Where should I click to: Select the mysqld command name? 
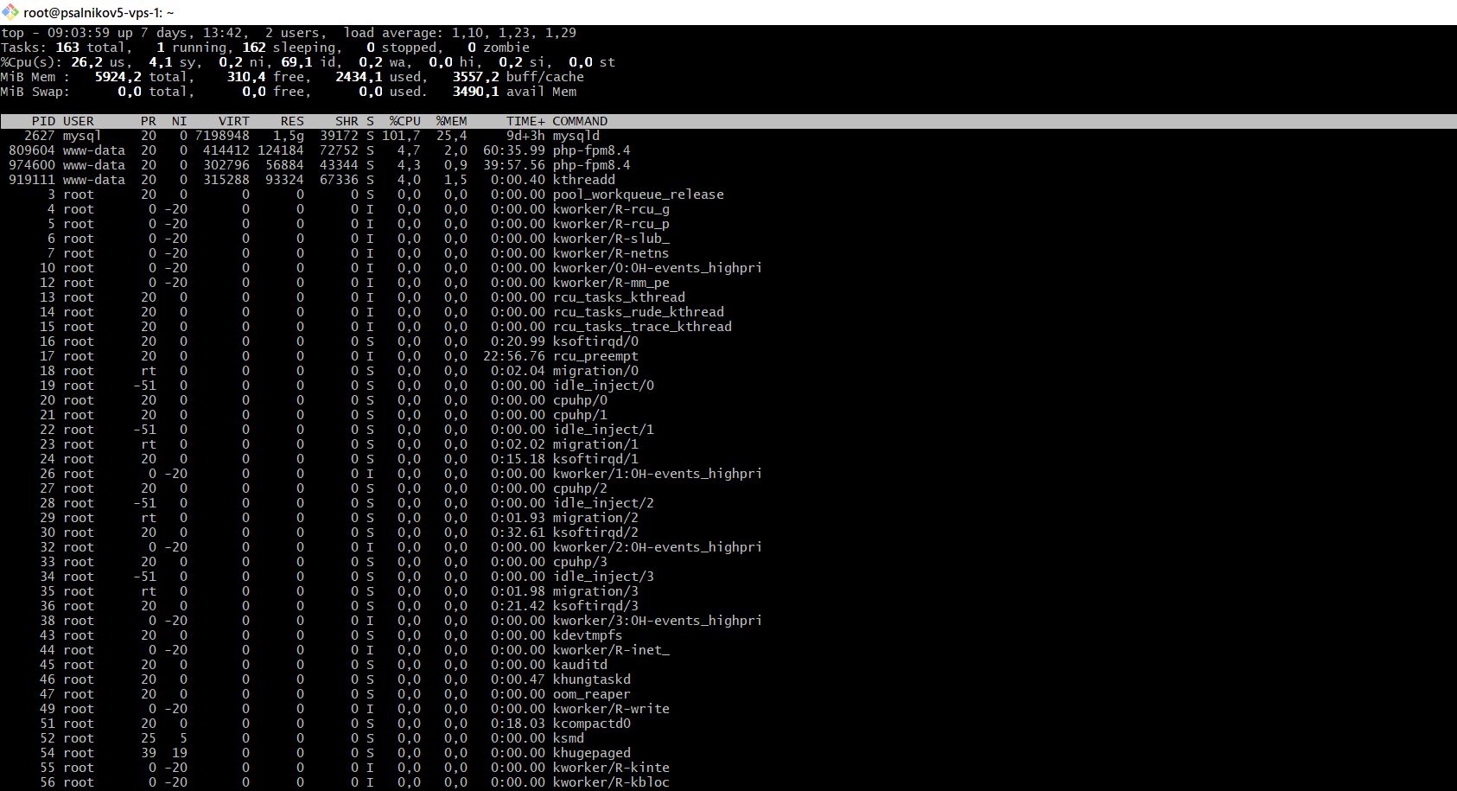[576, 136]
